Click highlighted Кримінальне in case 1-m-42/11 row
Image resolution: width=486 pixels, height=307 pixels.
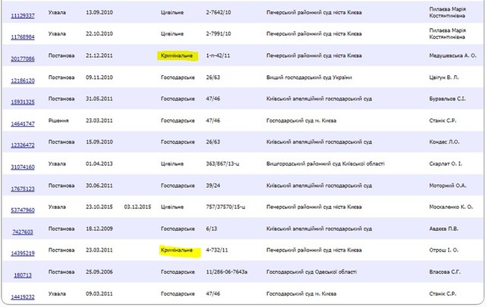pyautogui.click(x=178, y=56)
